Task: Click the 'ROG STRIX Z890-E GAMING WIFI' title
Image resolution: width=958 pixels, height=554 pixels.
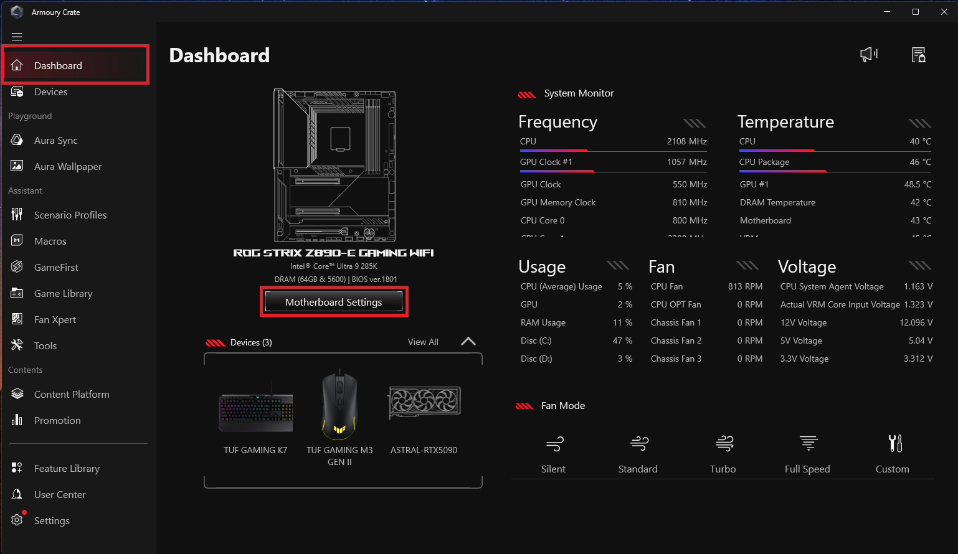Action: pos(334,253)
